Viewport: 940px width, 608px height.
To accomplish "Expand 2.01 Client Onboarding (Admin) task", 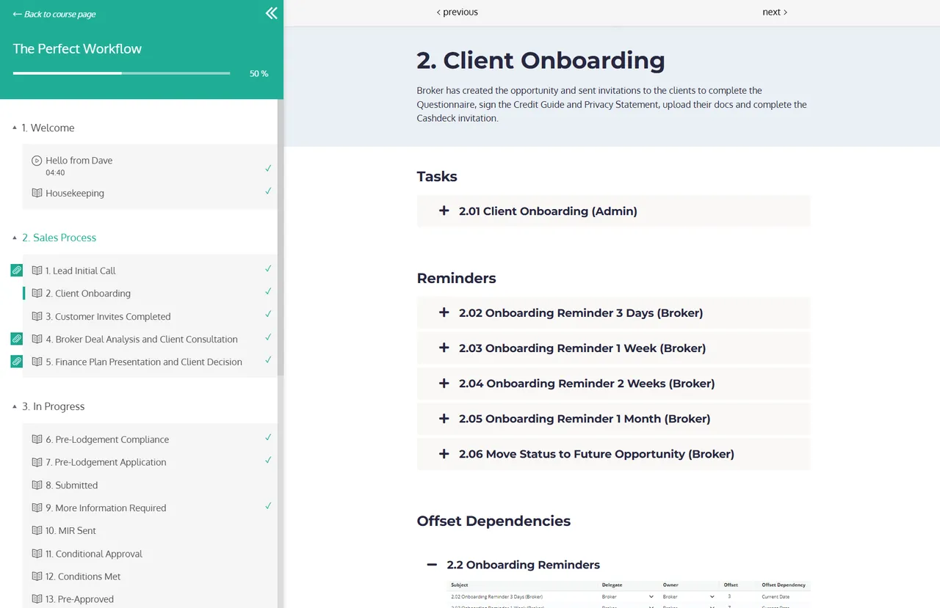I will pyautogui.click(x=613, y=211).
